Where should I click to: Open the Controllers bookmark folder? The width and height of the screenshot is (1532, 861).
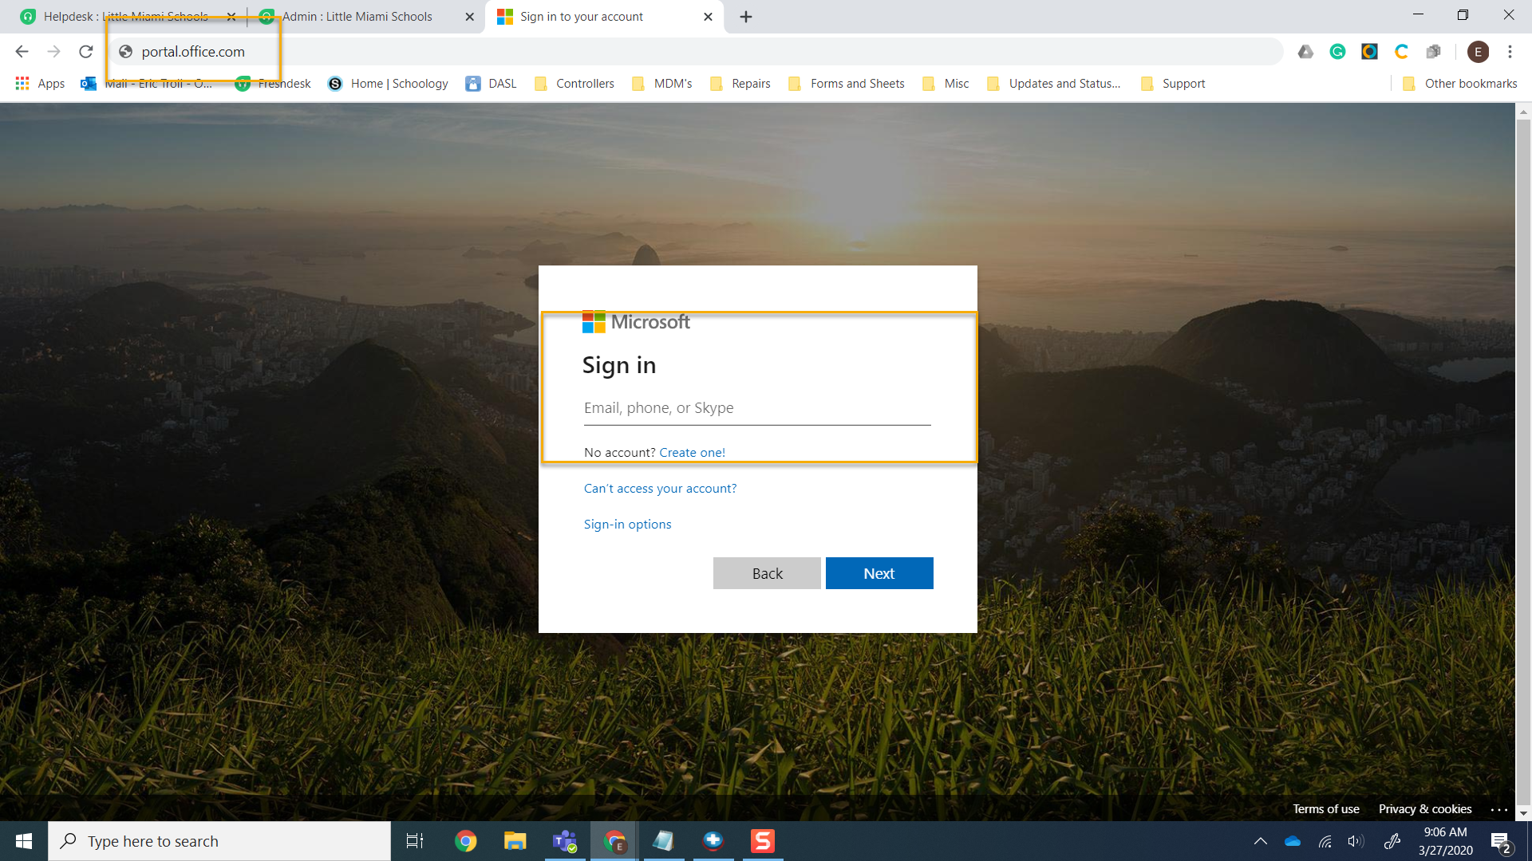574,84
